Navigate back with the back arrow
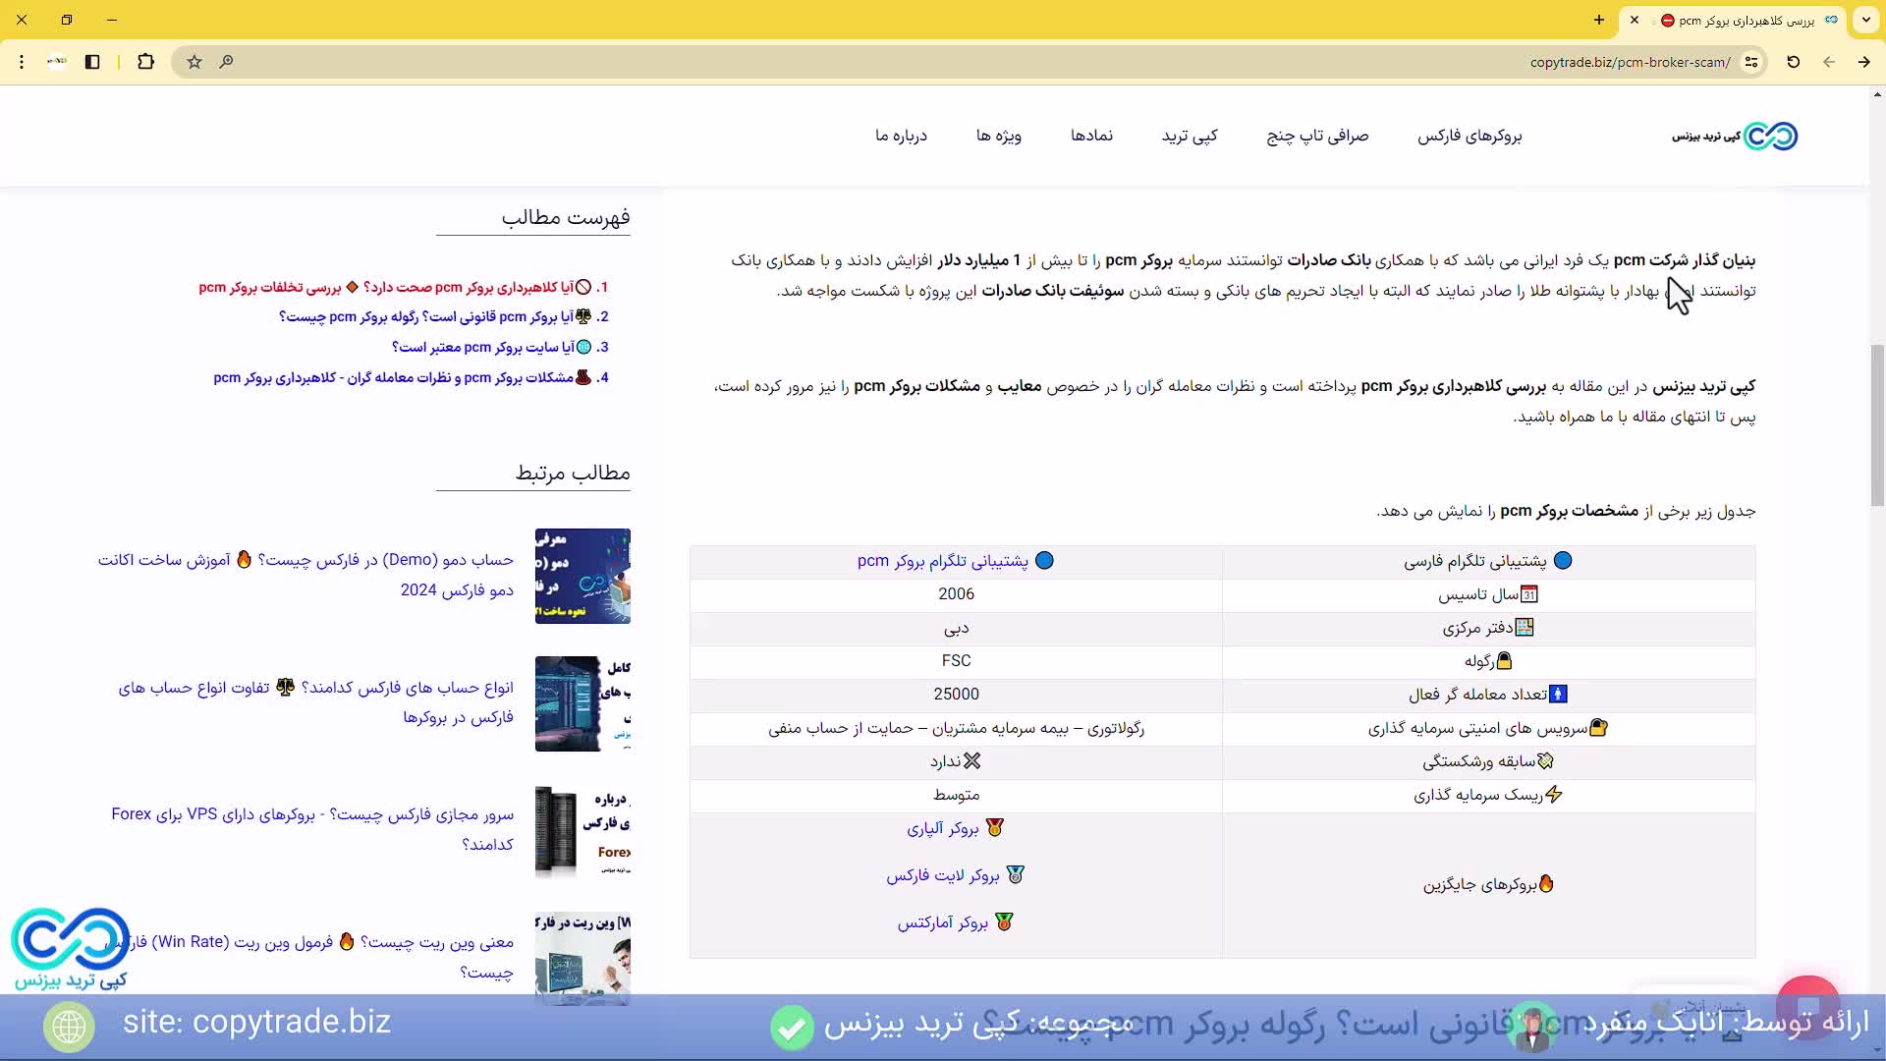The width and height of the screenshot is (1886, 1061). [x=1829, y=62]
